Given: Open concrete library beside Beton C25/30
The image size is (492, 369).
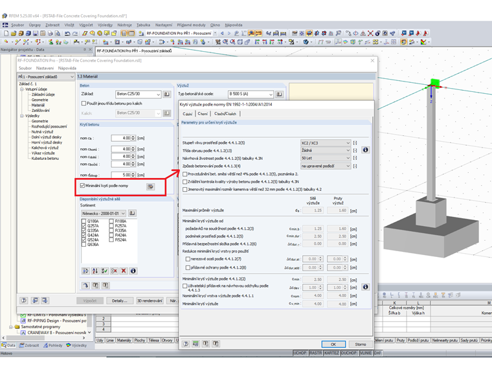Looking at the screenshot, I should 167,94.
